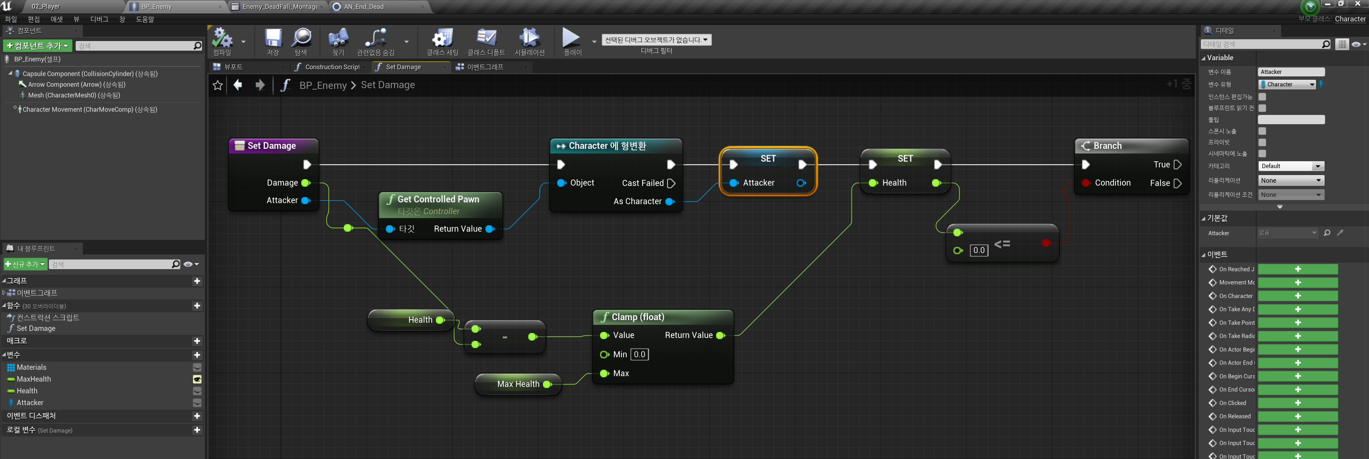The width and height of the screenshot is (1369, 459).
Task: Navigate forward with the right arrow
Action: point(260,85)
